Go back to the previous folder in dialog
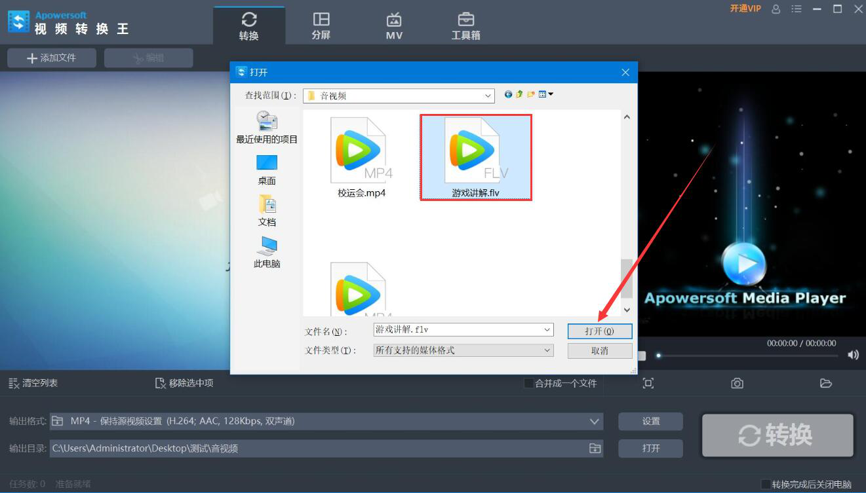 point(508,94)
